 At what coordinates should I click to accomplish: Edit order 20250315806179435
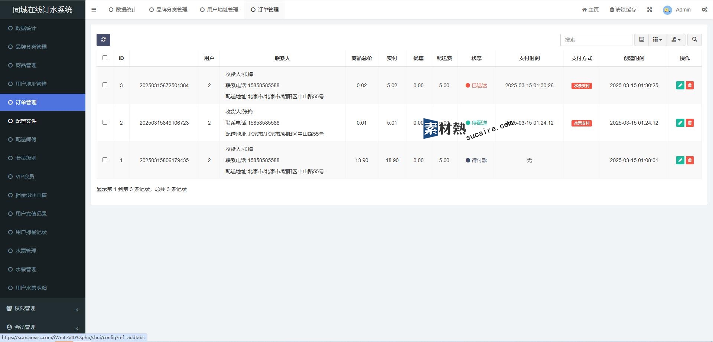tap(680, 160)
